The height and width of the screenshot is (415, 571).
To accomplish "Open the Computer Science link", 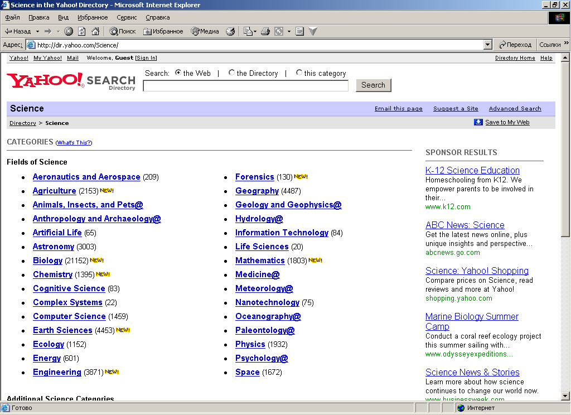I will click(69, 316).
